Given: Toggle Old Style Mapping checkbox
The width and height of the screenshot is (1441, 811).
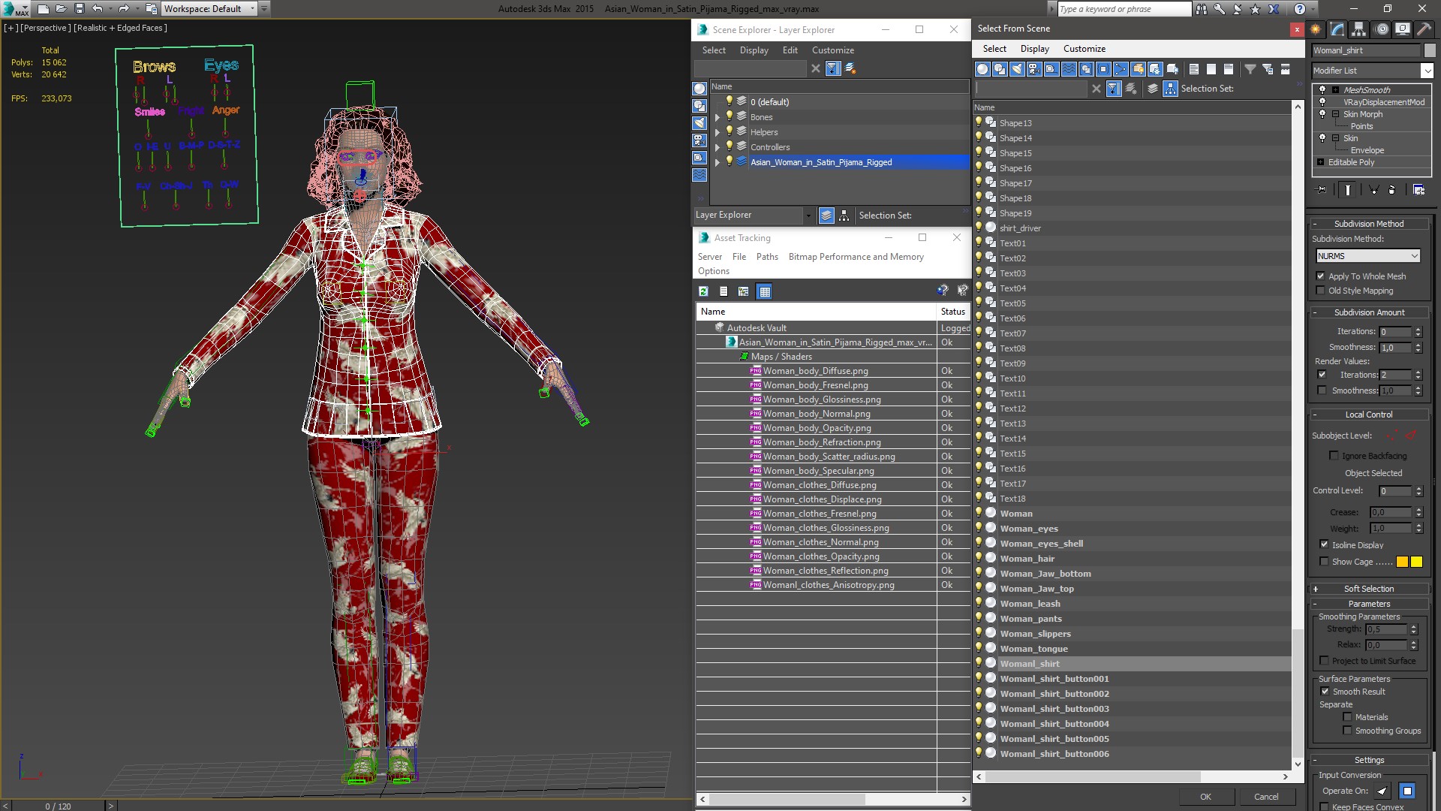Looking at the screenshot, I should pos(1321,291).
